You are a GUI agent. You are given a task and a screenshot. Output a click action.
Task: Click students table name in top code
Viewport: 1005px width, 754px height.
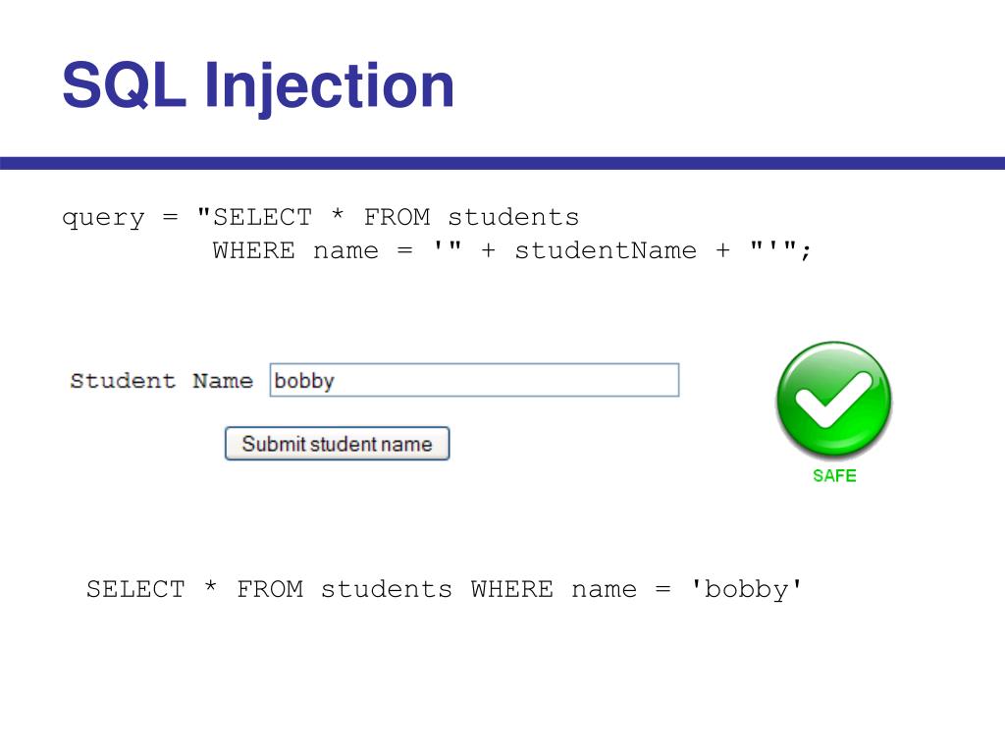point(513,217)
